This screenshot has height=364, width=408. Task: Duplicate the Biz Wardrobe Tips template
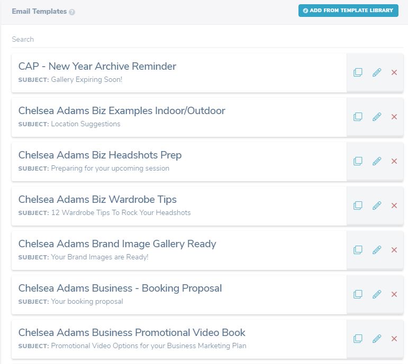click(x=358, y=206)
